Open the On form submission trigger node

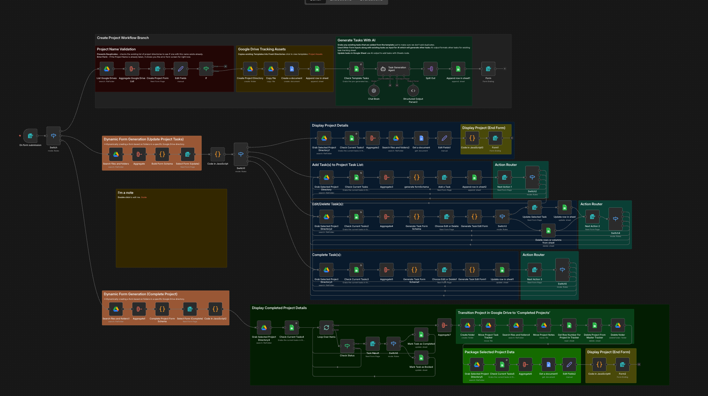point(30,136)
